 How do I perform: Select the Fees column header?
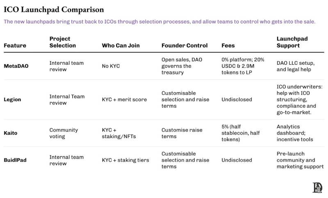pyautogui.click(x=228, y=46)
